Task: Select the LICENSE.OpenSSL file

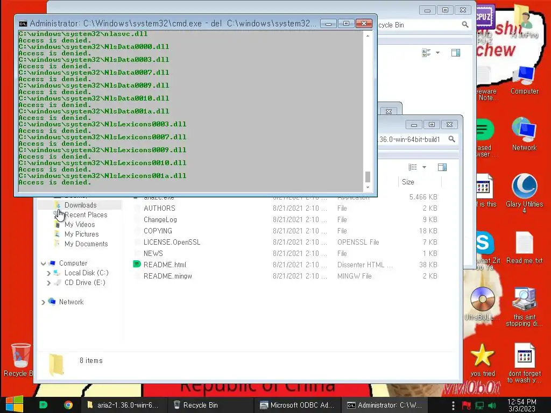Action: [x=172, y=242]
